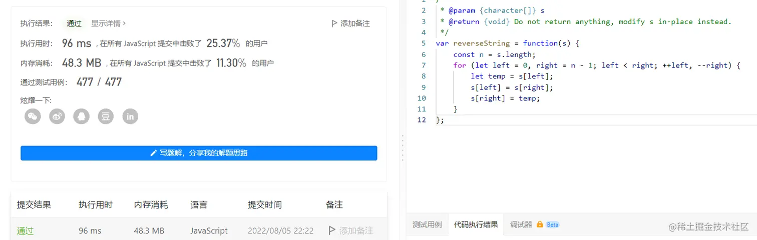
Task: Click code line 's[left] = s[right];'
Action: pos(512,87)
